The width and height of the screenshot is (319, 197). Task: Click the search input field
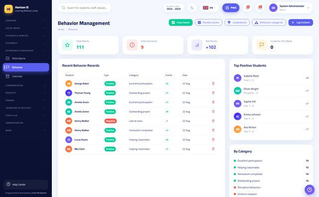coord(84,8)
